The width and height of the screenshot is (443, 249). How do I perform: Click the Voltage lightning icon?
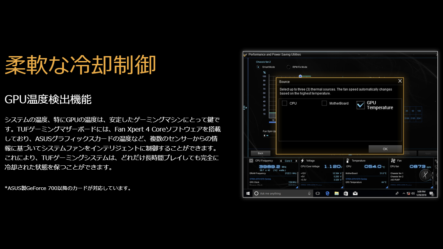coord(302,160)
